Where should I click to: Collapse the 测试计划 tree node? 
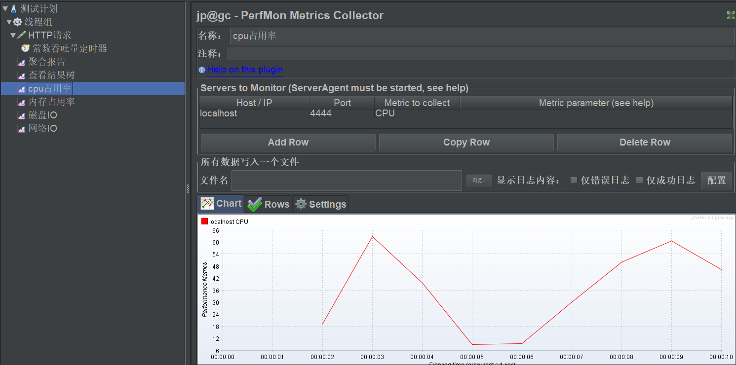(x=5, y=8)
